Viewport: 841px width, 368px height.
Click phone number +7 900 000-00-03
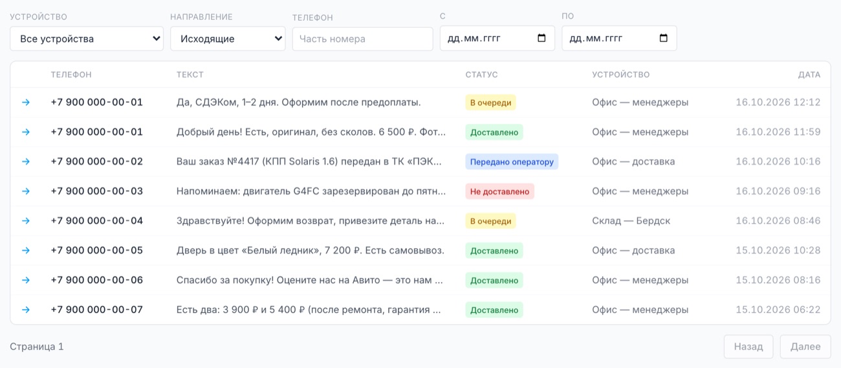[97, 191]
